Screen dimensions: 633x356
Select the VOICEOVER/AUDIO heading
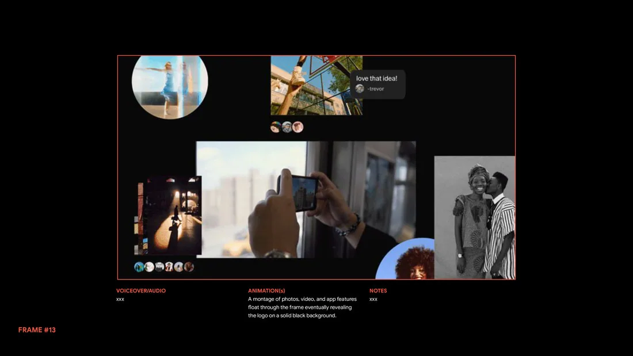[141, 290]
